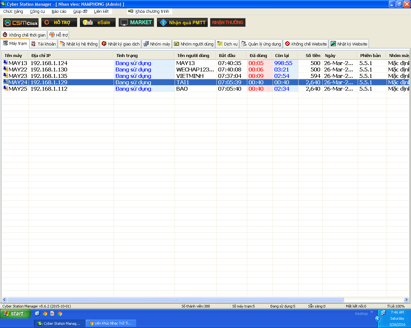Expand hidden system tray icons arrow
The height and width of the screenshot is (328, 411).
[x=378, y=318]
